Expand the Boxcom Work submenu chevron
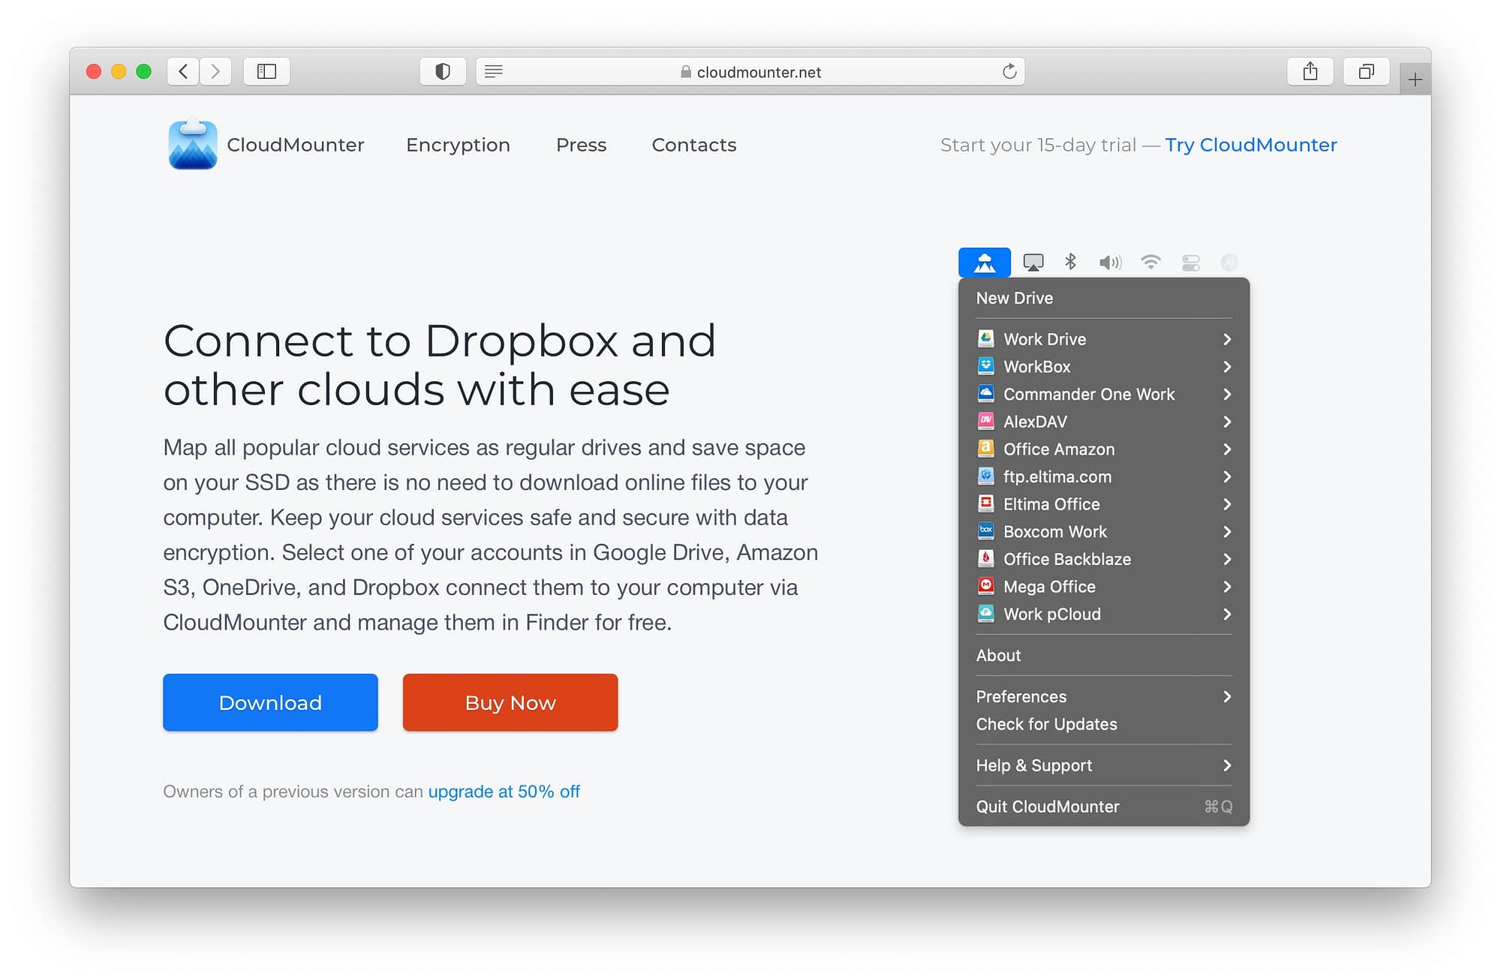This screenshot has width=1501, height=980. pos(1227,531)
